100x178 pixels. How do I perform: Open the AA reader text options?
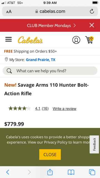coord(9,11)
